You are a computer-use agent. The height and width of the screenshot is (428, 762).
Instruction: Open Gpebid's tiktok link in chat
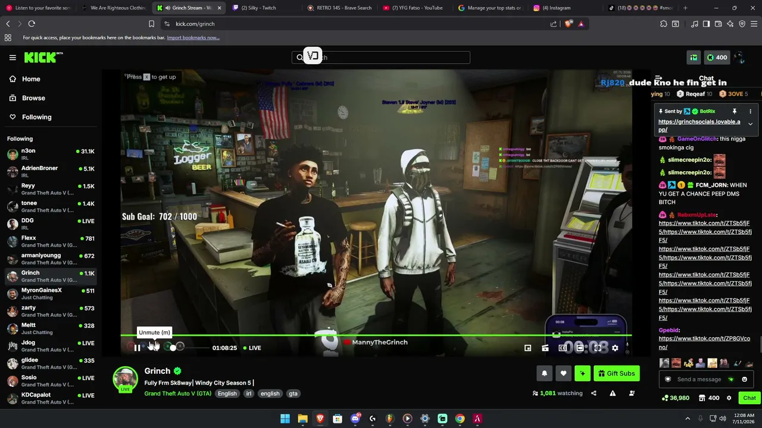click(704, 343)
